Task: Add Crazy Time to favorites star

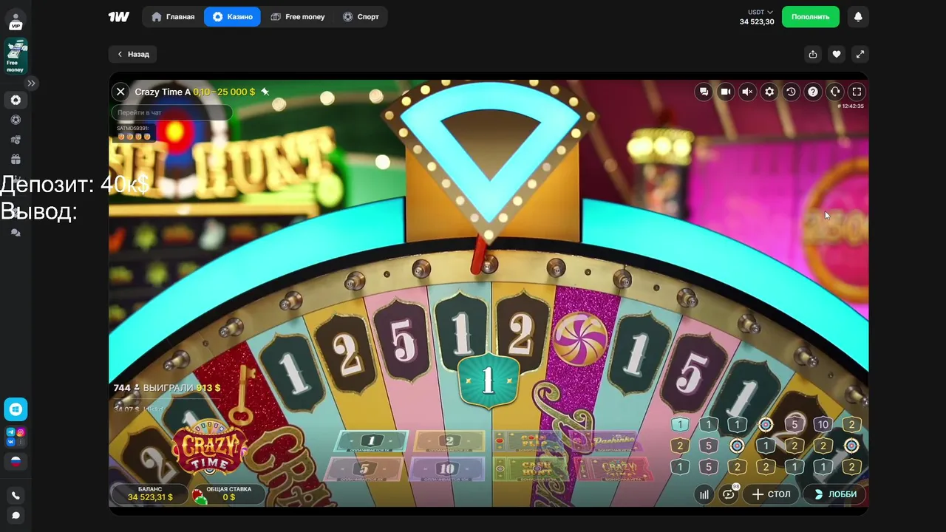Action: [265, 92]
